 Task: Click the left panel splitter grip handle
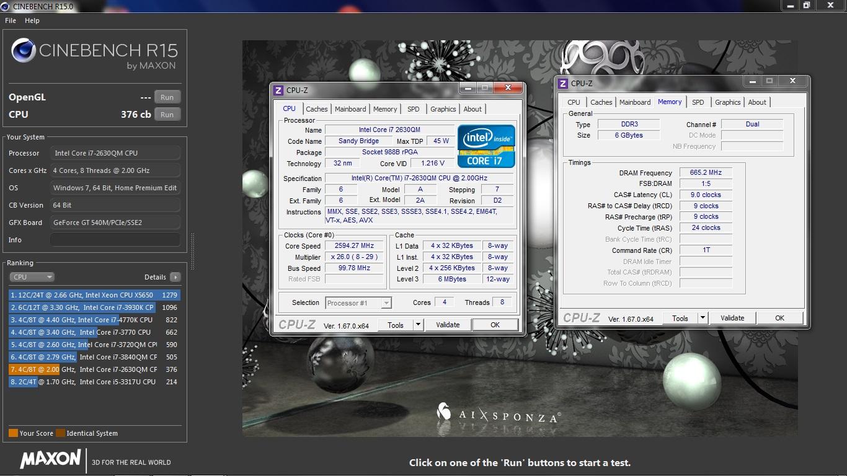pos(192,252)
